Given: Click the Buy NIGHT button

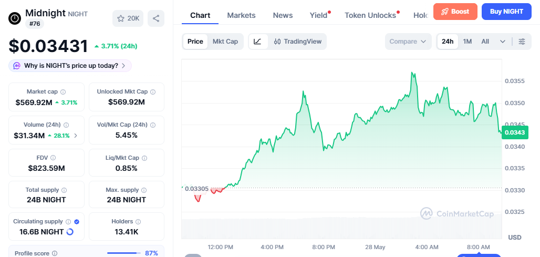Looking at the screenshot, I should [506, 12].
